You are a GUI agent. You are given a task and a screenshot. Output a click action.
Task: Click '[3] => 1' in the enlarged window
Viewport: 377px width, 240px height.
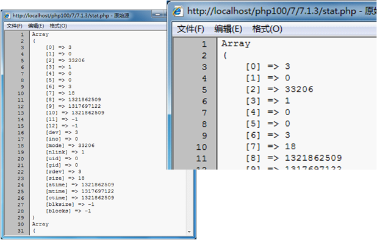pos(268,101)
